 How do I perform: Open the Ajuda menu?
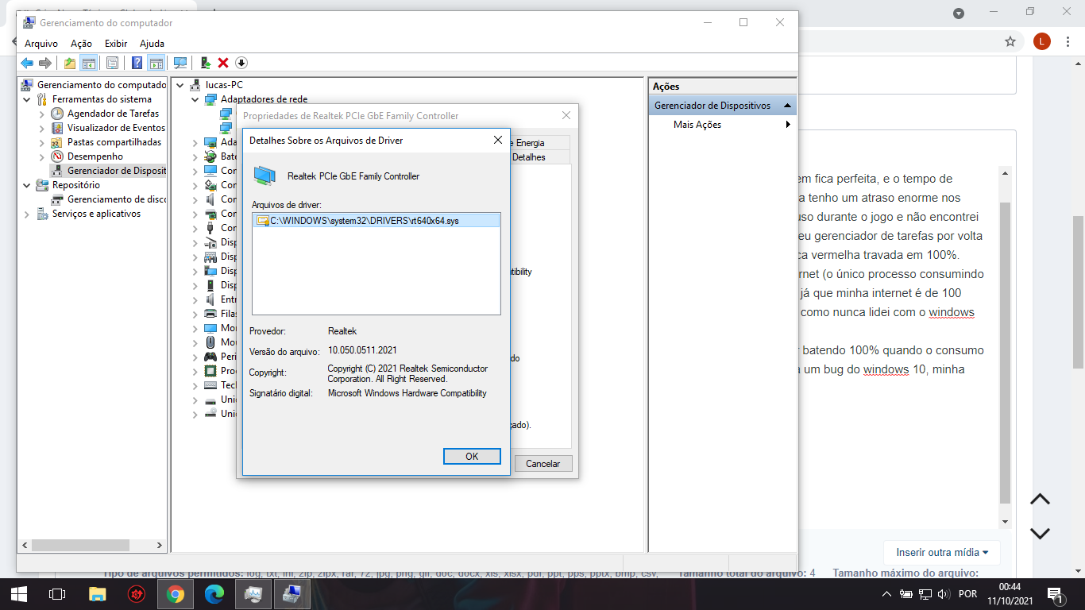point(152,44)
